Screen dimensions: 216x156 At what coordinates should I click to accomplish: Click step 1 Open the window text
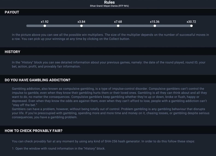(x=59, y=148)
